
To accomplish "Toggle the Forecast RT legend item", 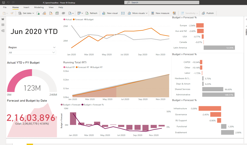I will click(83, 67).
